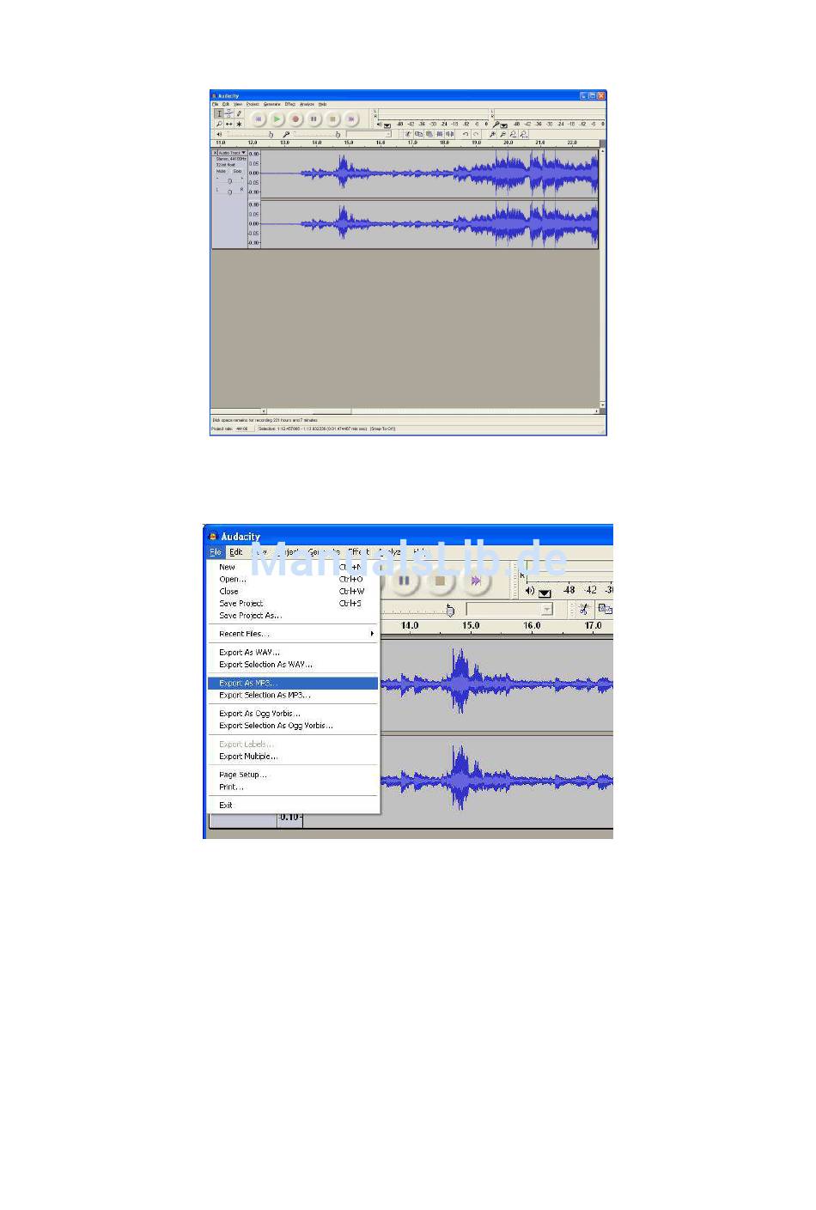Screen dimensions: 816x1210
Task: Toggle Mute on the Audio Track
Action: [222, 171]
